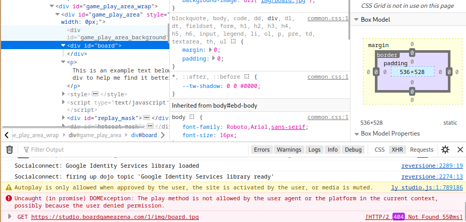This screenshot has height=222, width=466.
Task: Expand the GET board.jpg network message
Action: (9, 217)
